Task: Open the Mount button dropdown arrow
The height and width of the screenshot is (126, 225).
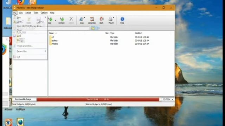Action: [114, 18]
